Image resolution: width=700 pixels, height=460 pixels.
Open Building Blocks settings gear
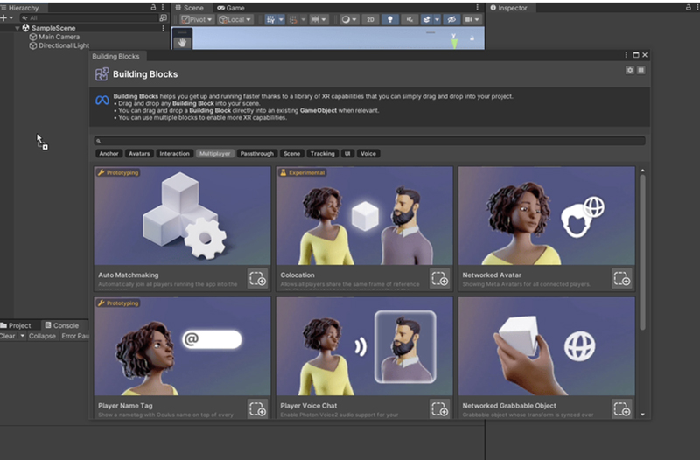630,70
